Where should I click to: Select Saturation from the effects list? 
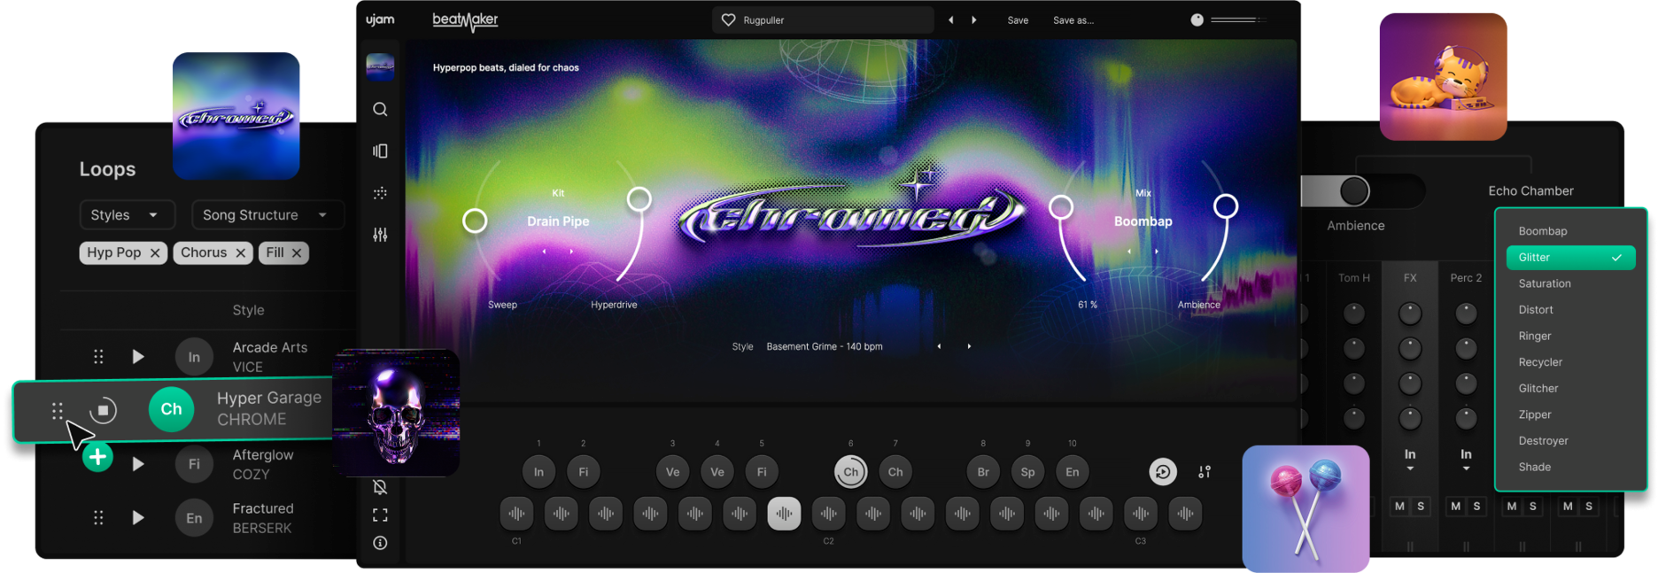point(1545,283)
